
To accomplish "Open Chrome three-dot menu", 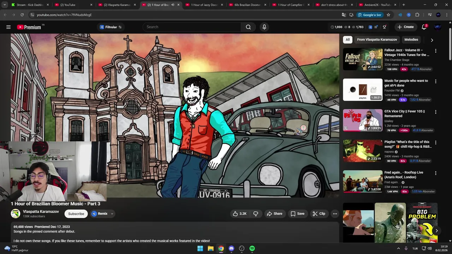I will (x=447, y=15).
